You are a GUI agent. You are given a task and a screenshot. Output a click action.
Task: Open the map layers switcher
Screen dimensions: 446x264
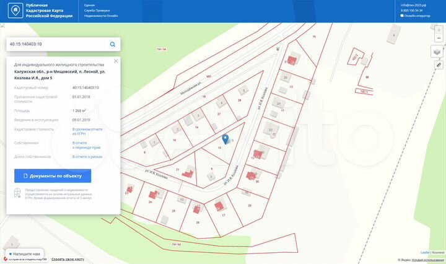(x=438, y=52)
